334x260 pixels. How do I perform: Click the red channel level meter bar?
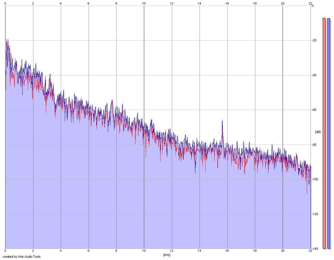click(324, 133)
